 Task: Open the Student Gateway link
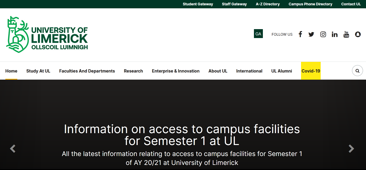click(x=198, y=4)
